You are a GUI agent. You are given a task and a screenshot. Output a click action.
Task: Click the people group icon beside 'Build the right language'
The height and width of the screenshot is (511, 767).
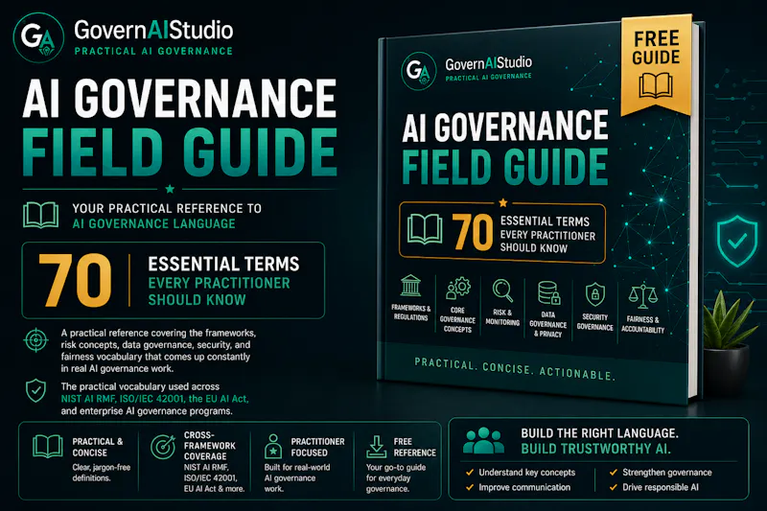click(x=483, y=441)
